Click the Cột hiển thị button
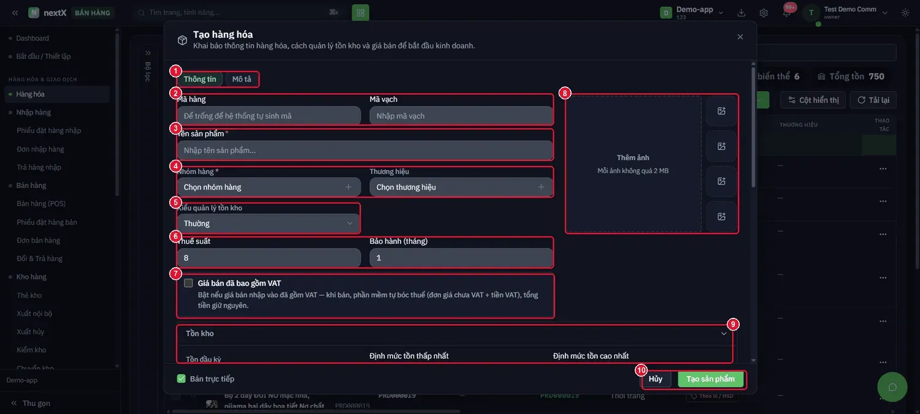 813,100
